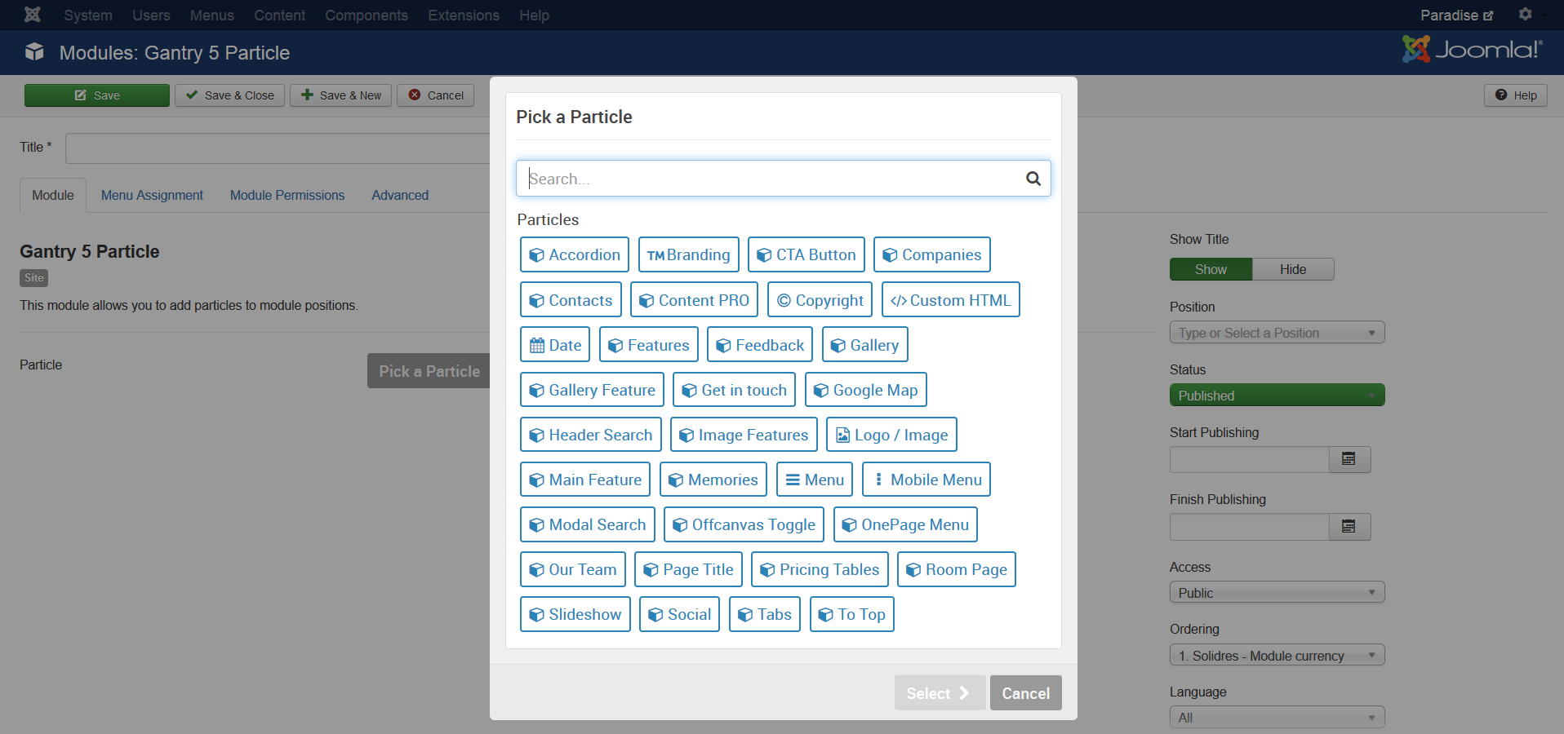Switch to the Menu Assignment tab
The image size is (1564, 734).
[152, 196]
